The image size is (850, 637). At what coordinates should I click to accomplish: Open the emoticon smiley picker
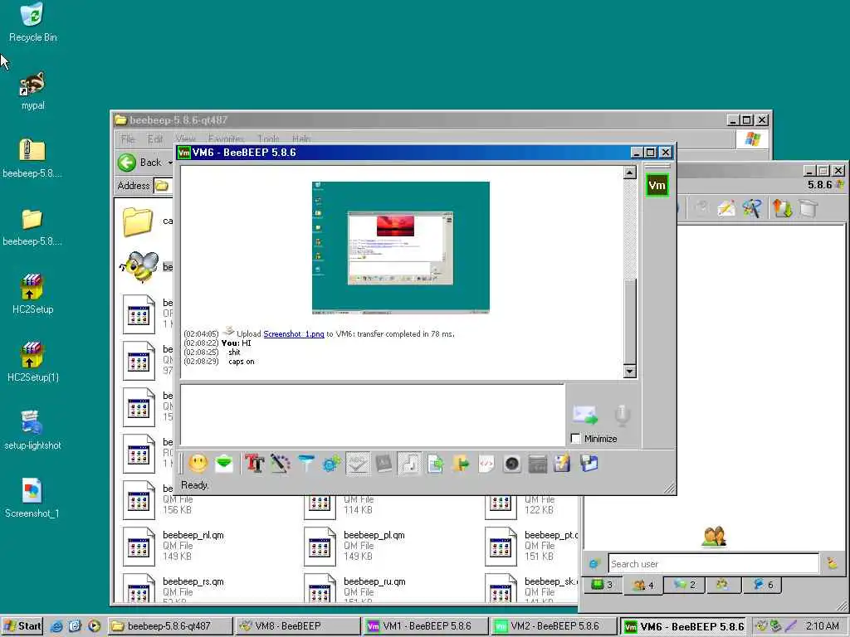(198, 464)
